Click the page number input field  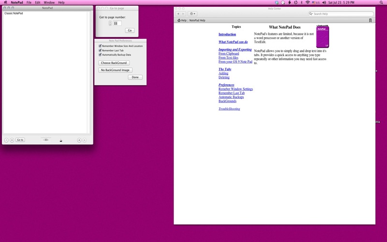pos(117,23)
